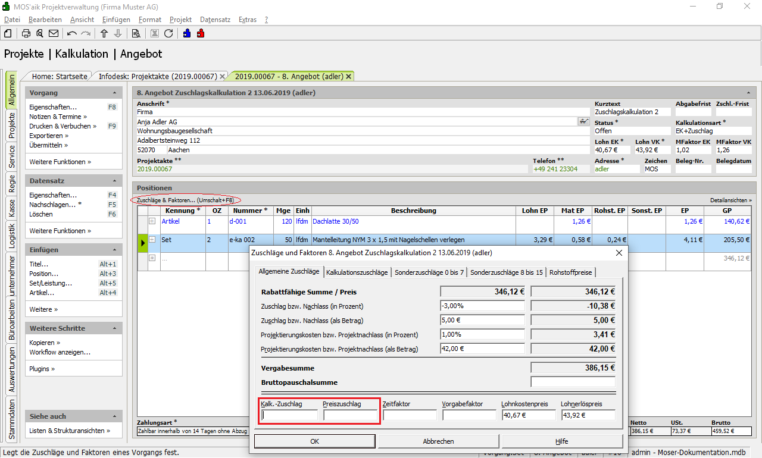Open print preview with magnifier icon
Screen dimensions: 762x458
click(x=40, y=33)
